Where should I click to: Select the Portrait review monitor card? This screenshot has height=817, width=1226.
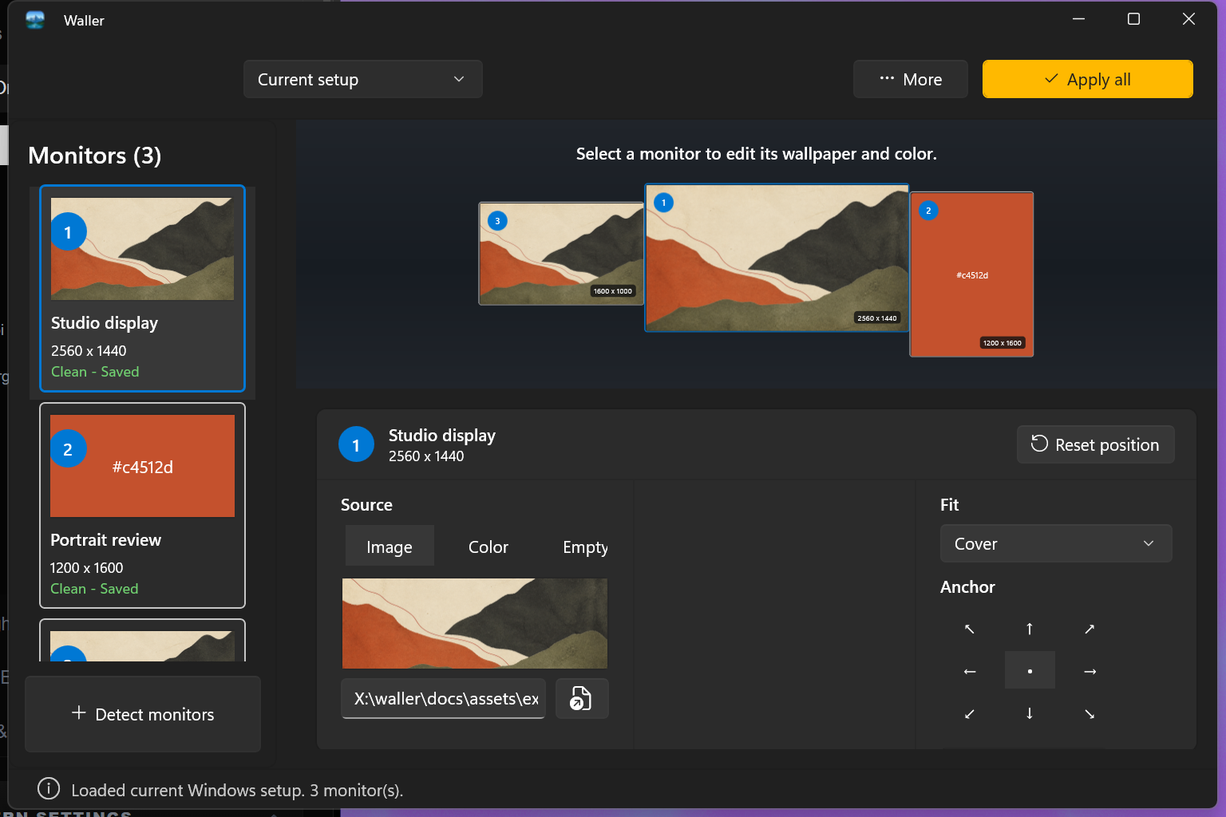pyautogui.click(x=143, y=506)
